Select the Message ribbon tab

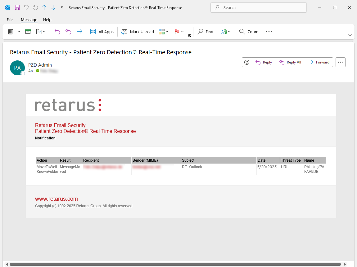pos(29,20)
